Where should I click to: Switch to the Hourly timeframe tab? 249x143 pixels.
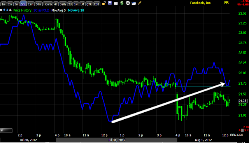coord(47,4)
